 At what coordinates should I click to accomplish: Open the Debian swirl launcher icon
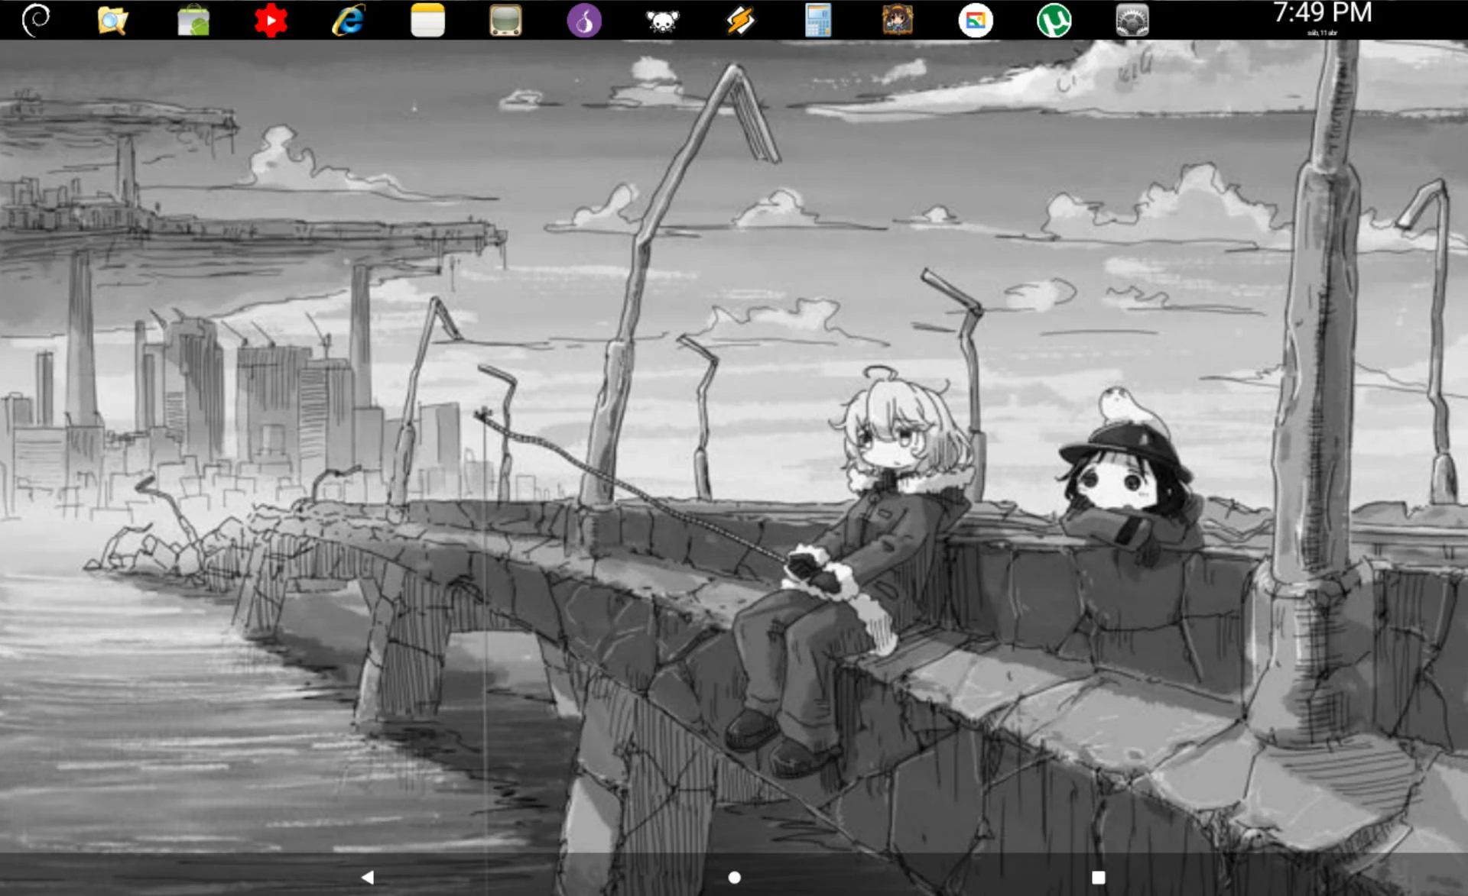point(35,20)
